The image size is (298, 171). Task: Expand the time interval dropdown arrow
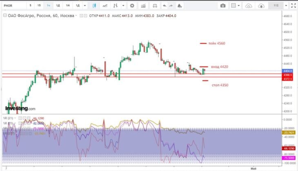[x=85, y=6]
